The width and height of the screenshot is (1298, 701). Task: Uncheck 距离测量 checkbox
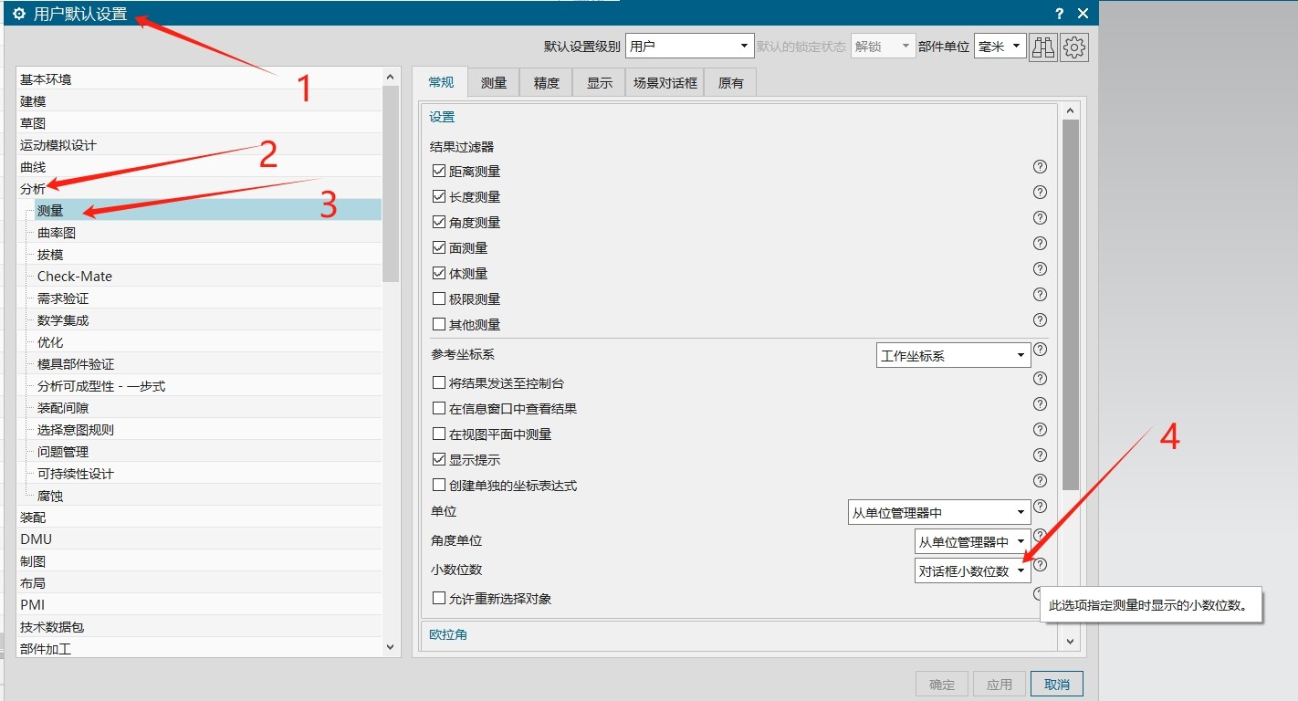coord(439,171)
